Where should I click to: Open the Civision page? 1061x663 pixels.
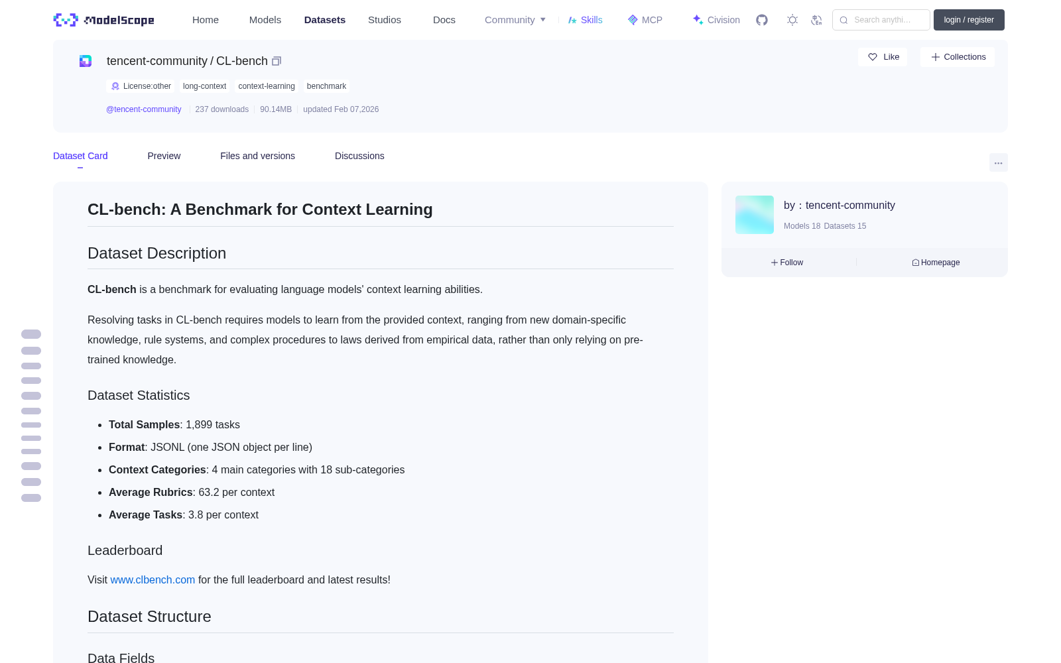point(716,20)
